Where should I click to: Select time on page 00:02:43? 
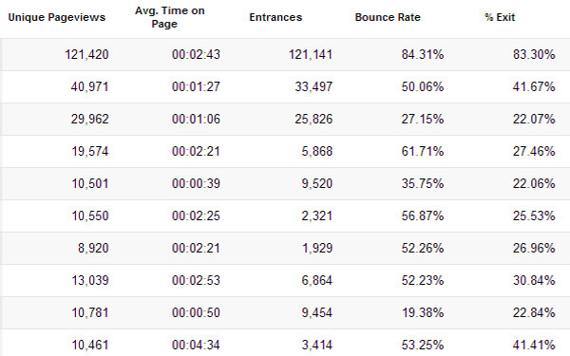tap(196, 54)
